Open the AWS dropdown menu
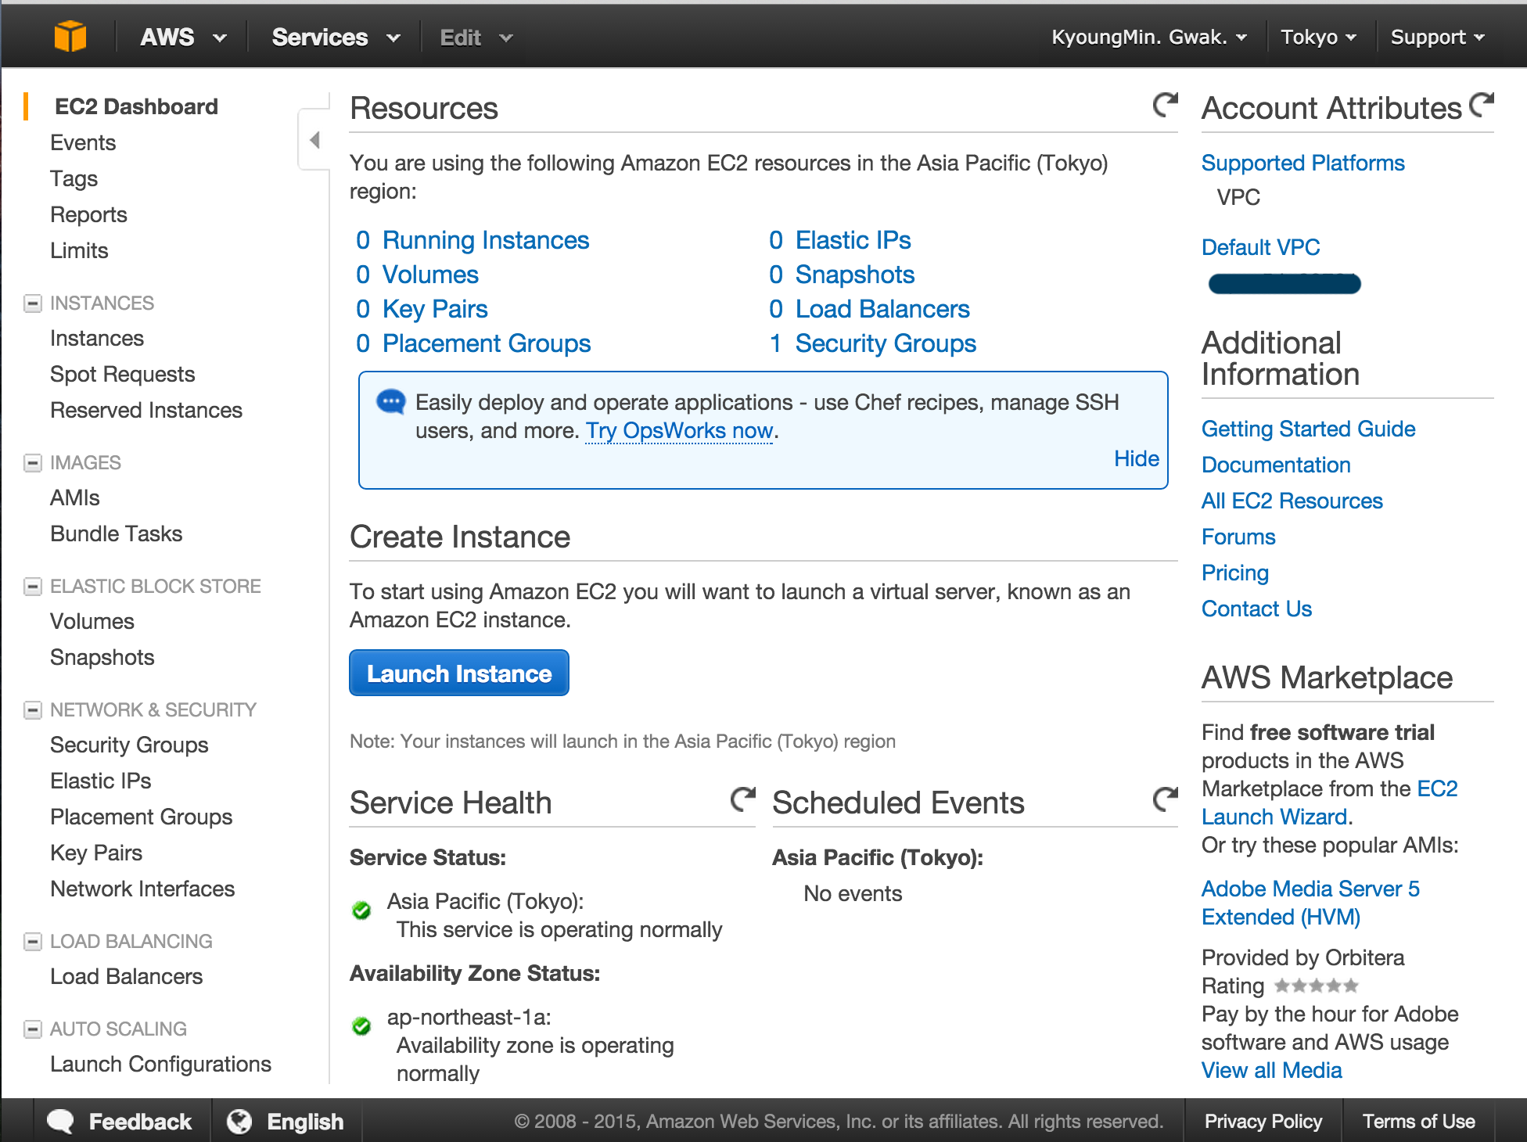Viewport: 1527px width, 1142px height. [183, 37]
